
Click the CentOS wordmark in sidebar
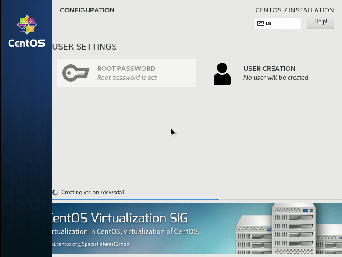pos(27,43)
